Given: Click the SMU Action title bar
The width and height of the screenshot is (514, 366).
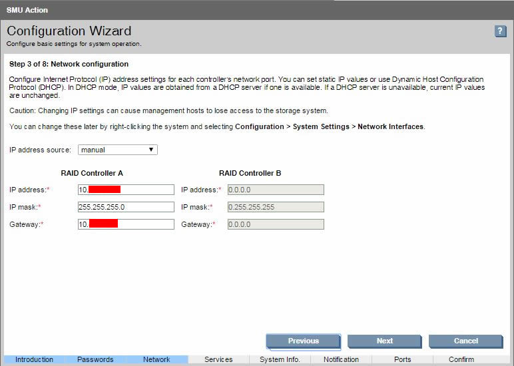Looking at the screenshot, I should [x=257, y=10].
